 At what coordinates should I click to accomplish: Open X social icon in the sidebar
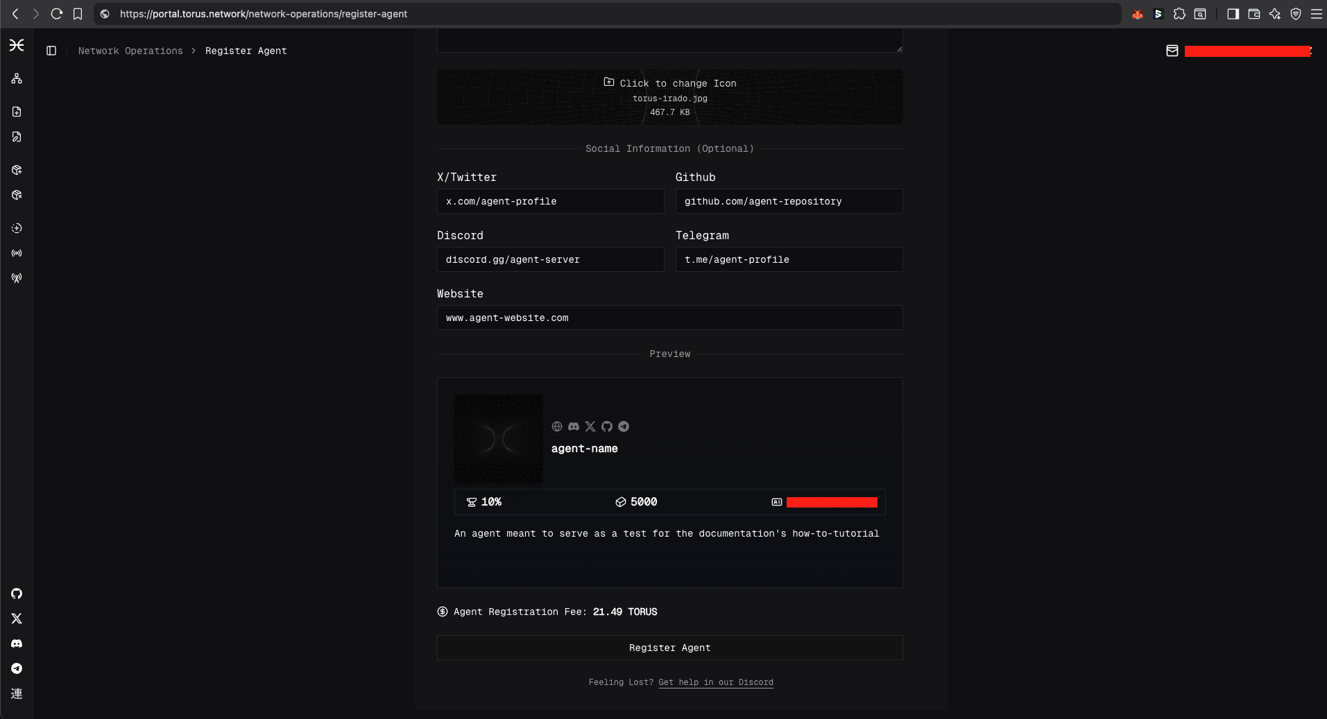(17, 618)
